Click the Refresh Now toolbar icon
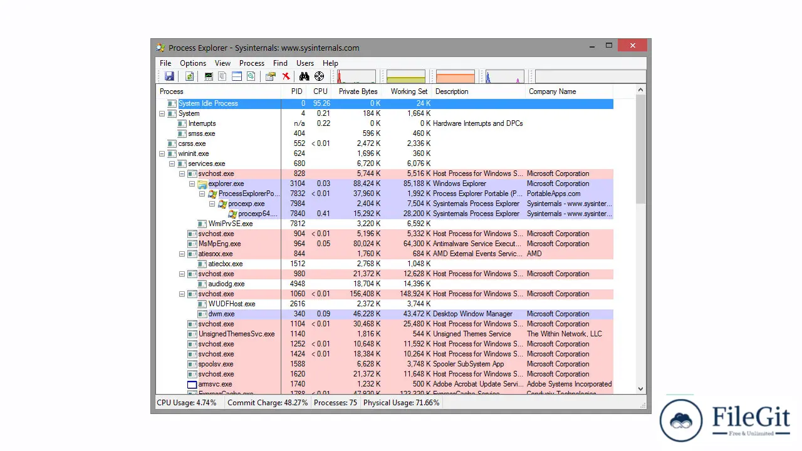The image size is (802, 451). (189, 76)
